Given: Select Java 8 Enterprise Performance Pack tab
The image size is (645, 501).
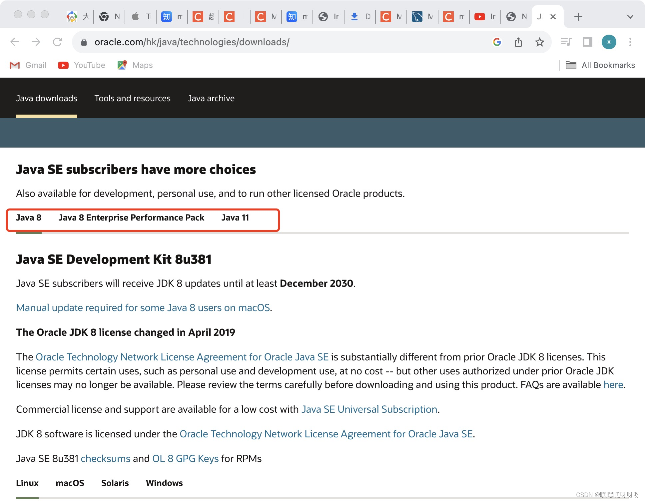Looking at the screenshot, I should click(131, 218).
